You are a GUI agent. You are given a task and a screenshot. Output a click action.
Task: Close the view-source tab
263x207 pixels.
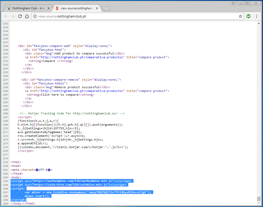97,8
